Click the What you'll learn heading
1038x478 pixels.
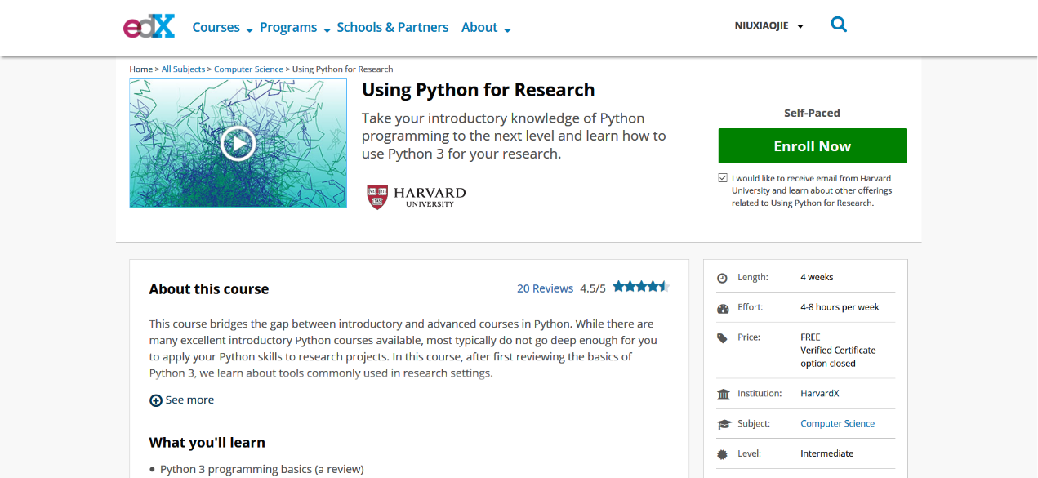[x=207, y=443]
